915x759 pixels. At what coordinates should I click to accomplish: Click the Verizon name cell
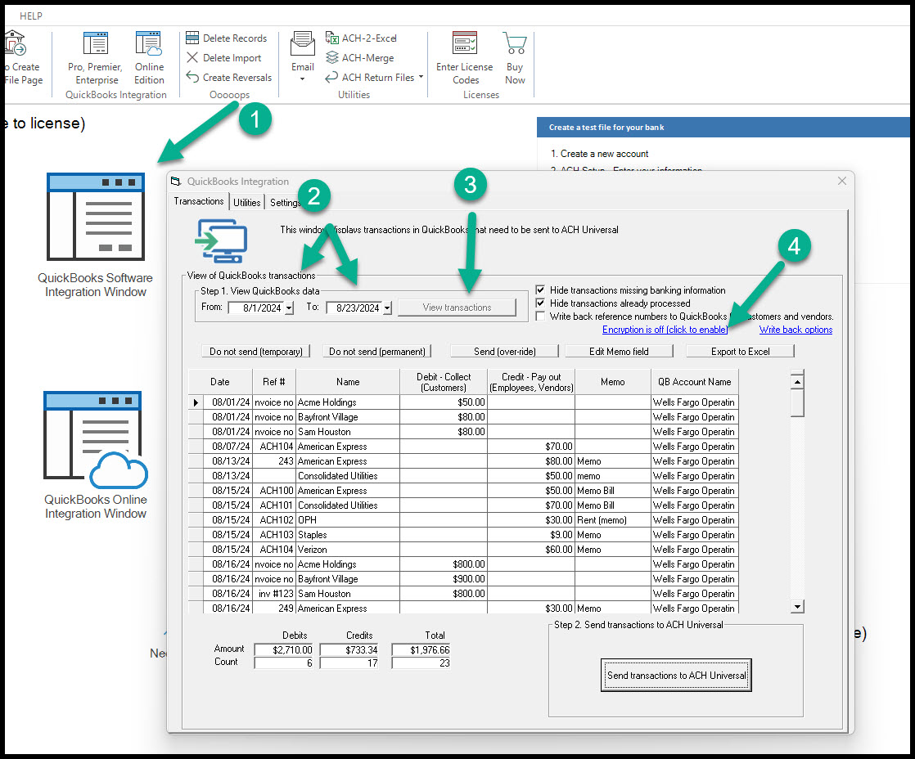click(x=348, y=549)
